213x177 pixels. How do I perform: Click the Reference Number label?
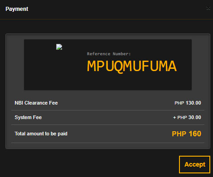click(x=109, y=54)
